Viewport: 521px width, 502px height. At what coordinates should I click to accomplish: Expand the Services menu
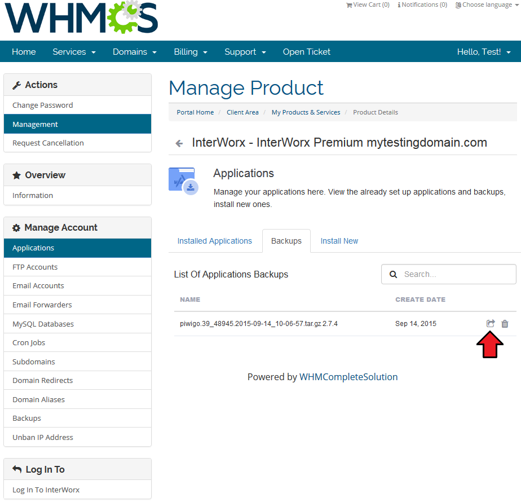(x=74, y=52)
